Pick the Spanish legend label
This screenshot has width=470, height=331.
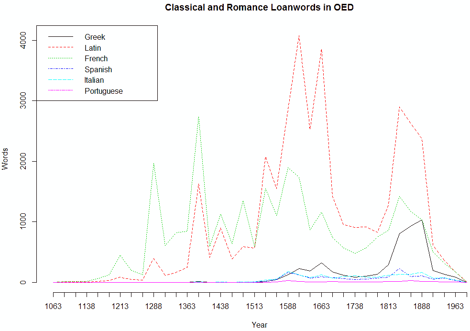coord(98,69)
